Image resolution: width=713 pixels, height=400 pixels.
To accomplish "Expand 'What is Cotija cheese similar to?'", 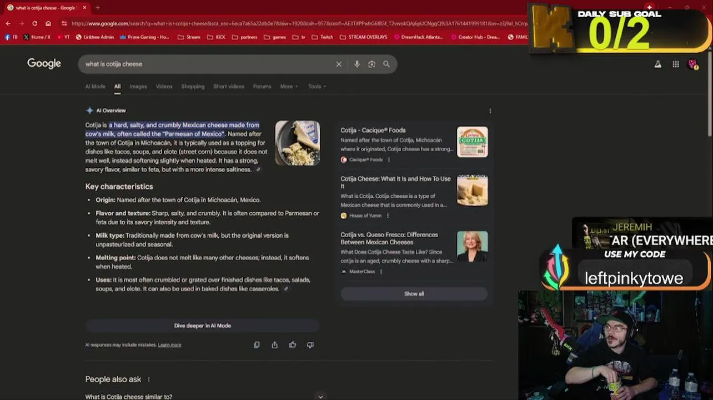I will tap(204, 396).
